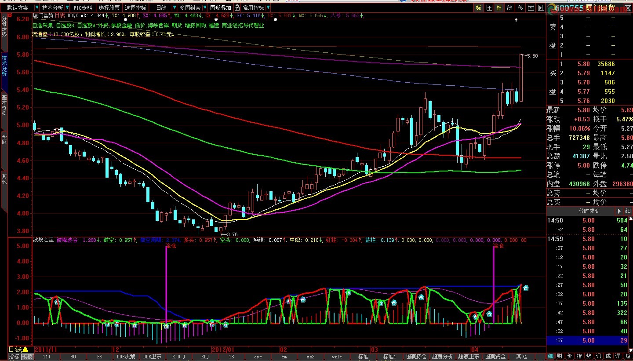Click the 2012/01 date label on timeline
This screenshot has width=633, height=361.
[x=222, y=349]
